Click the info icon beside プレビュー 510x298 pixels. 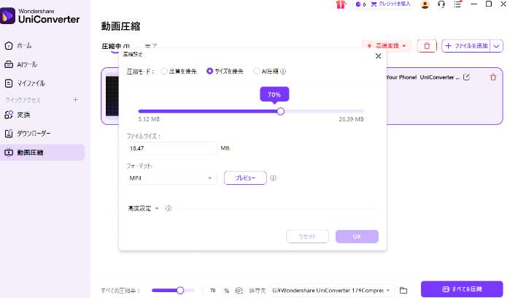[273, 178]
